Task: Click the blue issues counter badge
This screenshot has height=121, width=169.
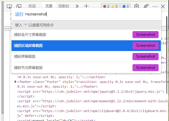Action: (126, 6)
